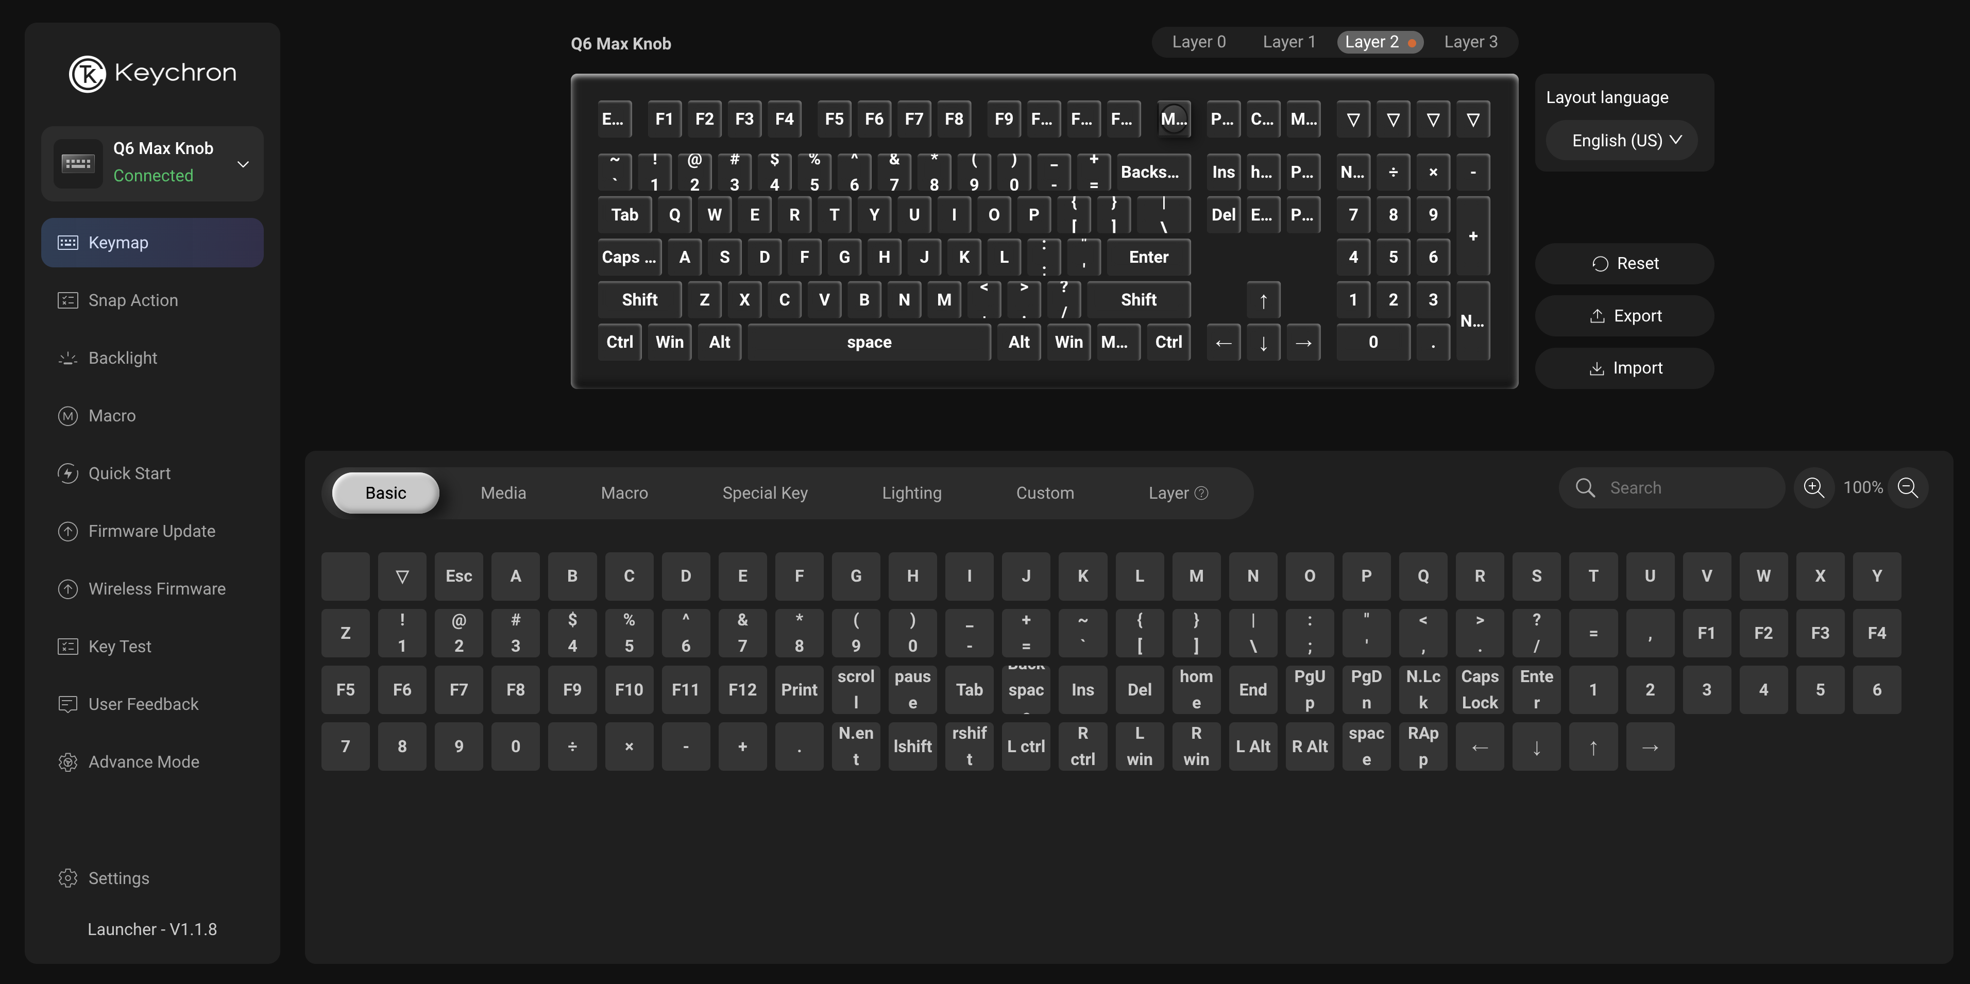Click the zoom out magnifier icon

coord(1907,488)
